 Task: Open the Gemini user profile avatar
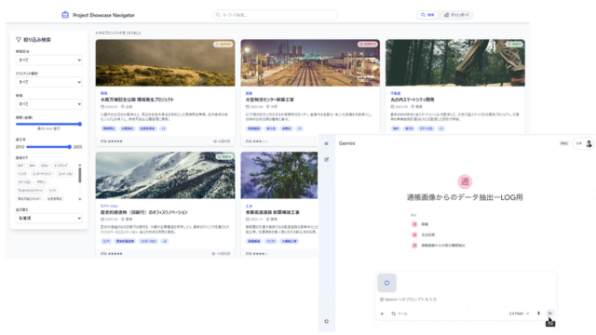pyautogui.click(x=589, y=143)
